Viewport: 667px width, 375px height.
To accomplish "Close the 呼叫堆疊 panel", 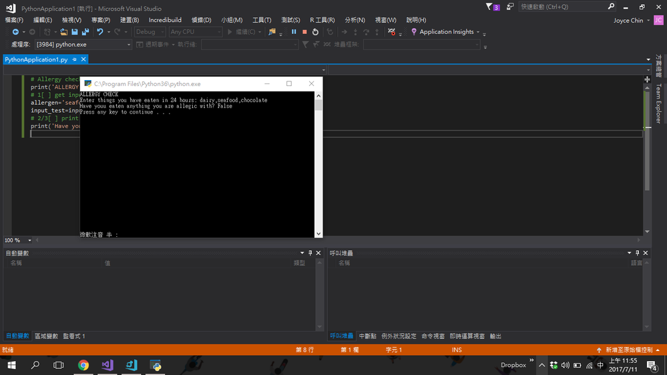I will [646, 253].
